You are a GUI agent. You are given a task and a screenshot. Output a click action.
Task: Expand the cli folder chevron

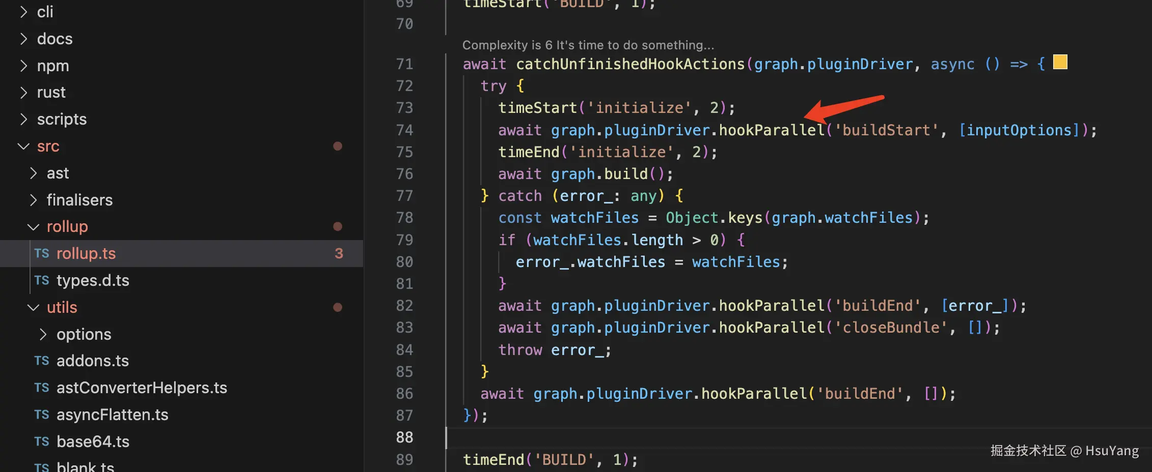click(x=23, y=12)
